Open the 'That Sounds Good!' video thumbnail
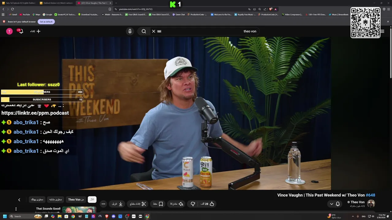This screenshot has height=220, width=392. 79,210
